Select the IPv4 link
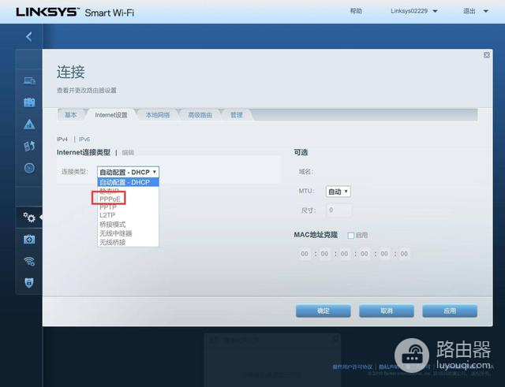This screenshot has height=387, width=505. (x=62, y=139)
